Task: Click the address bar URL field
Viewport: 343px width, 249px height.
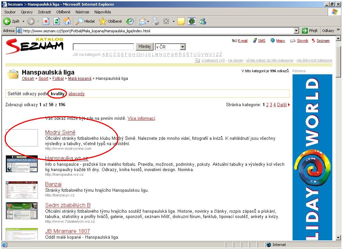Action: point(156,31)
